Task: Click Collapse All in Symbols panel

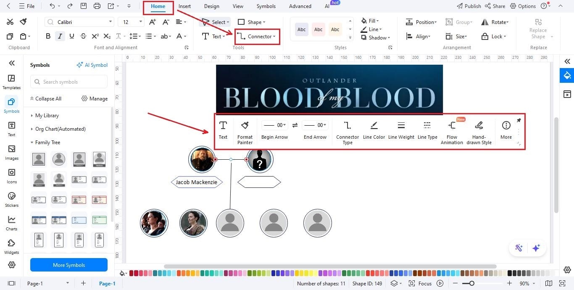Action: (46, 99)
